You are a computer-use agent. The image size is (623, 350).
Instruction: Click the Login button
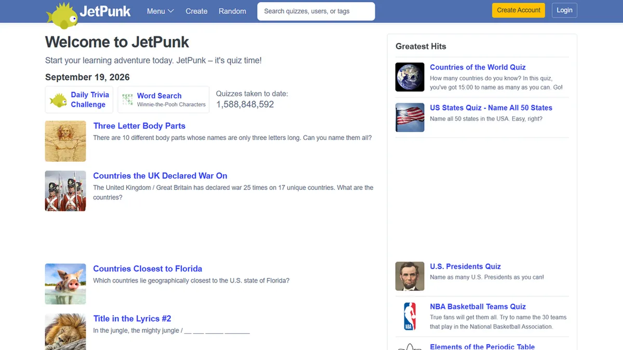[564, 10]
